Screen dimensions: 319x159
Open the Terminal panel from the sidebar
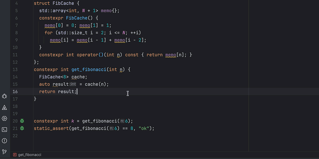click(4, 130)
